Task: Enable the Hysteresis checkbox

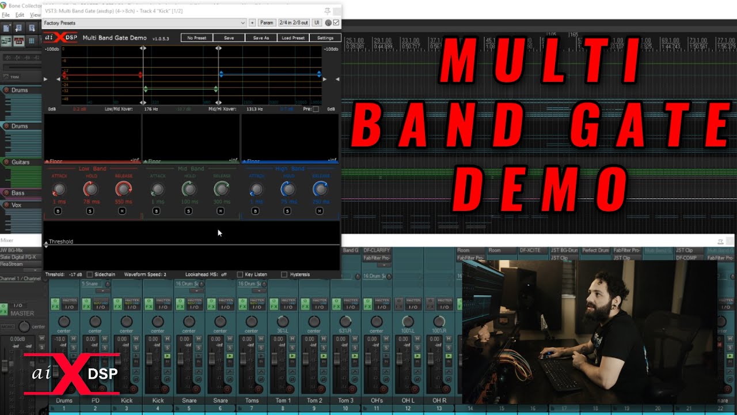Action: tap(284, 274)
